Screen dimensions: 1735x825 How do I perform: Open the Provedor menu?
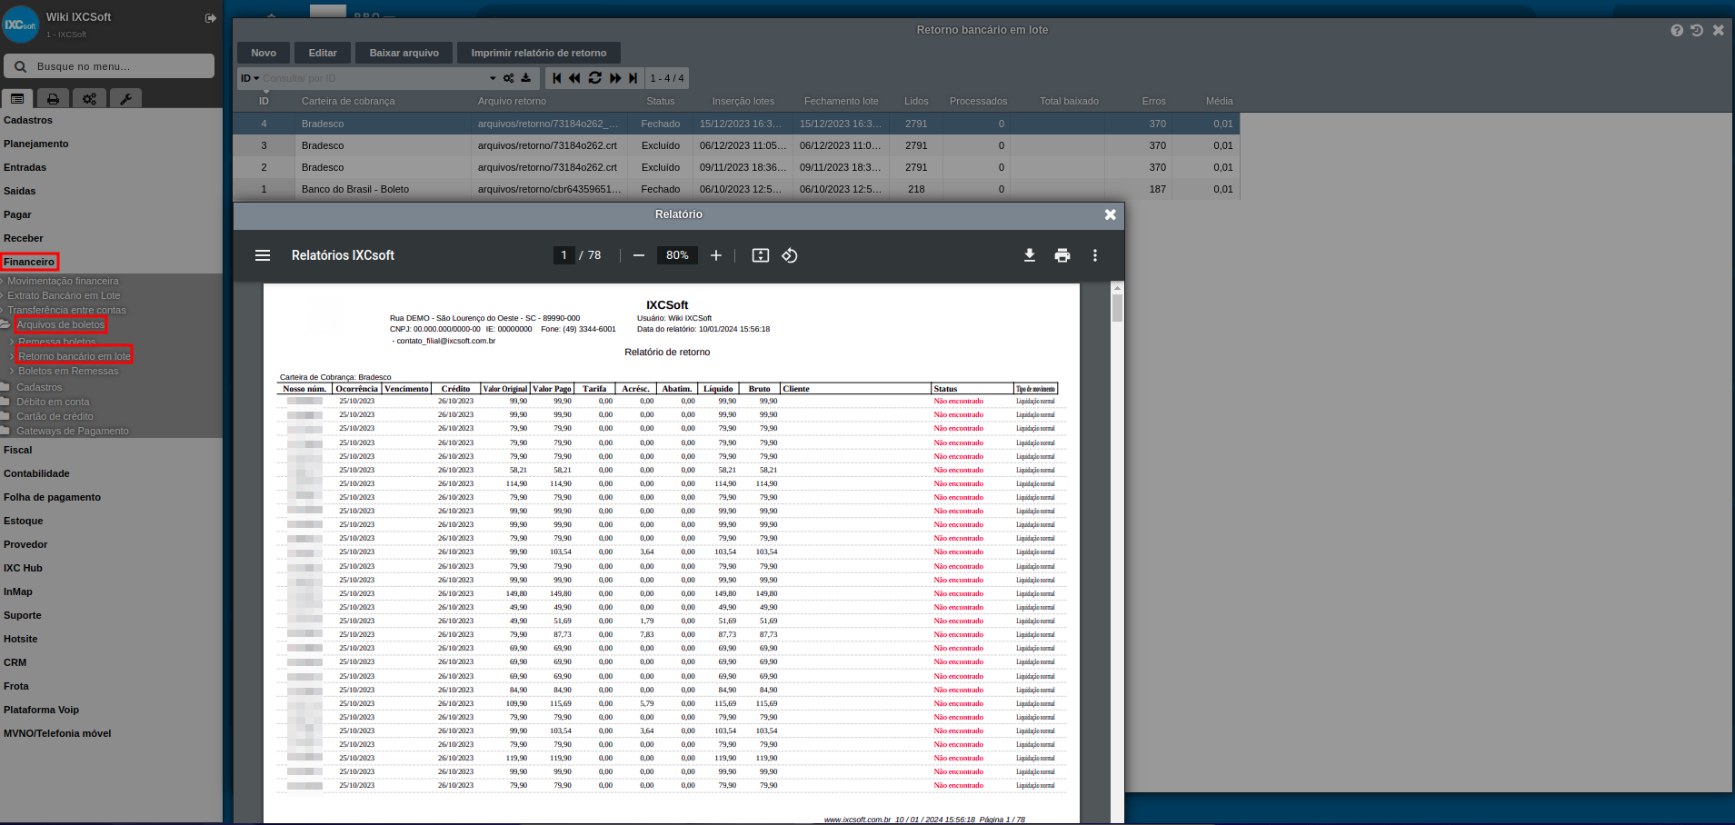pyautogui.click(x=25, y=544)
